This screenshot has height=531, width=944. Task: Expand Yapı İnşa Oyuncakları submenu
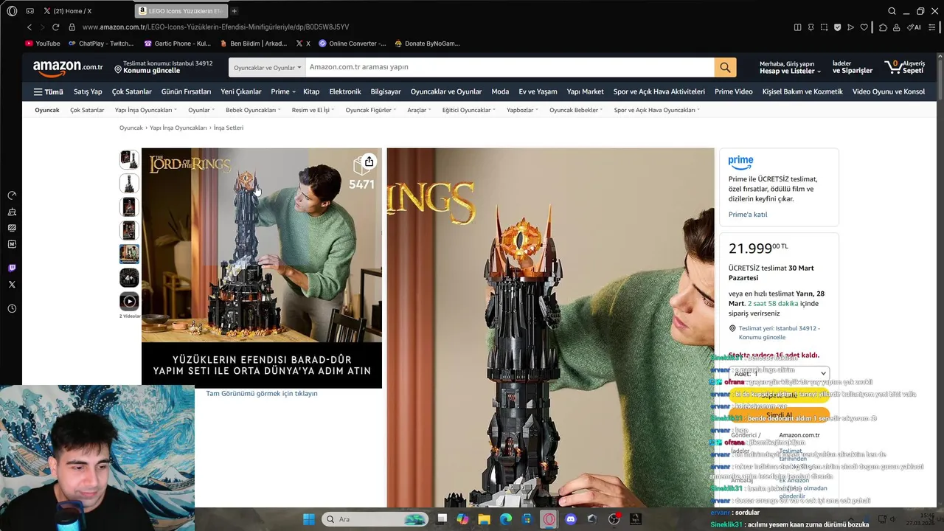tap(145, 110)
